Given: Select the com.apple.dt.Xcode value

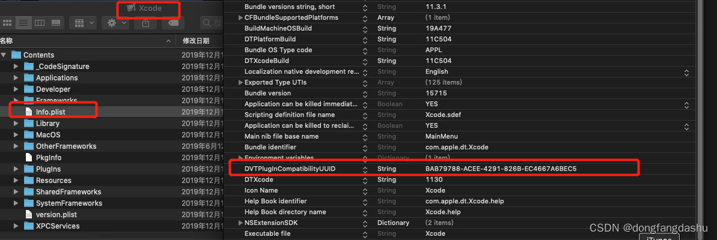Looking at the screenshot, I should tap(456, 147).
